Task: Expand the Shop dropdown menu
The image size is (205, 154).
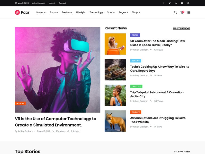Action: click(x=136, y=12)
